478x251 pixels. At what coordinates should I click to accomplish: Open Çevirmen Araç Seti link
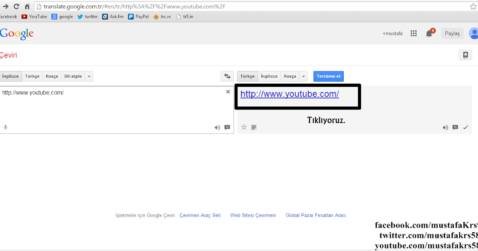tap(200, 215)
